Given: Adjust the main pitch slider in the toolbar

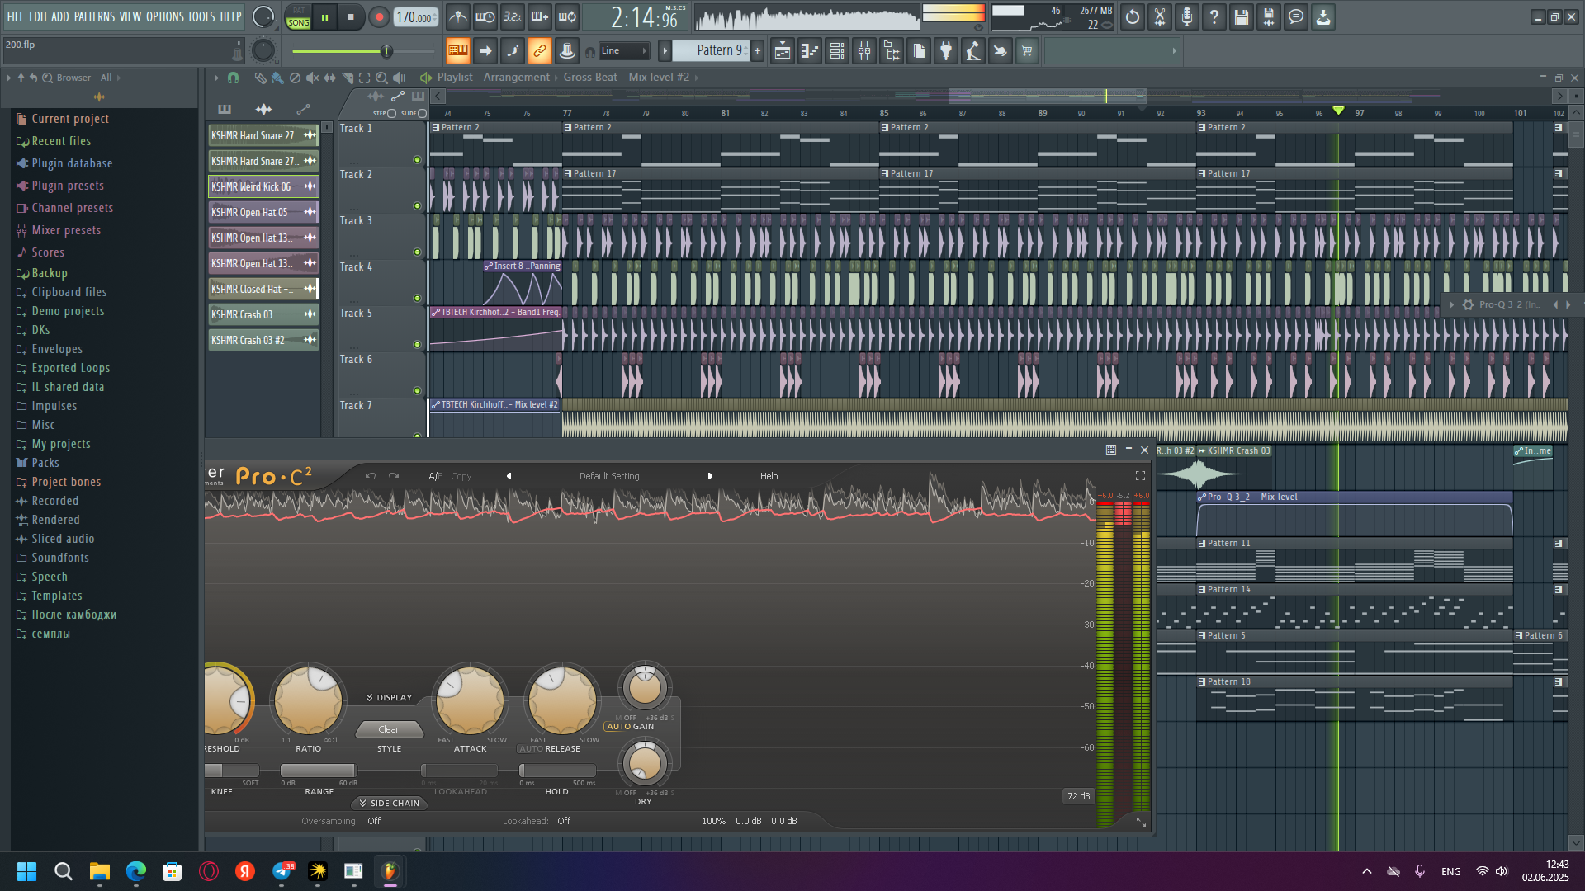Looking at the screenshot, I should click(x=363, y=51).
